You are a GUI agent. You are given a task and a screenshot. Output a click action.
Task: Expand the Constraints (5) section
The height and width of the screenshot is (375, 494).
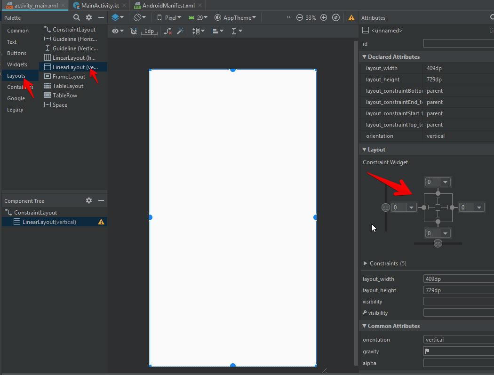coord(366,263)
